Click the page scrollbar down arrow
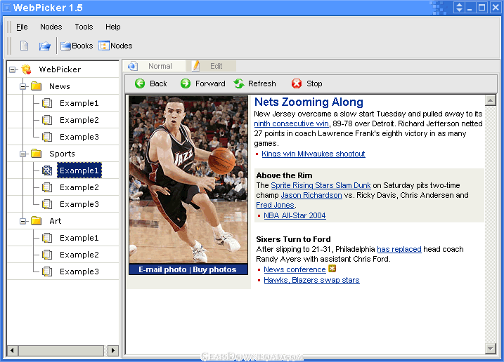The height and width of the screenshot is (362, 504). [x=490, y=348]
